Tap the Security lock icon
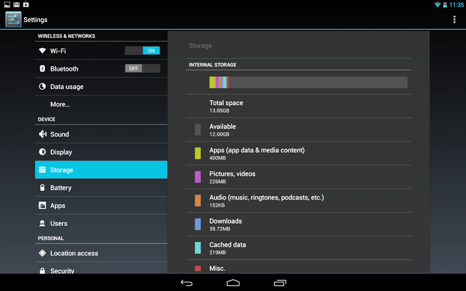Image resolution: width=466 pixels, height=291 pixels. [x=42, y=271]
